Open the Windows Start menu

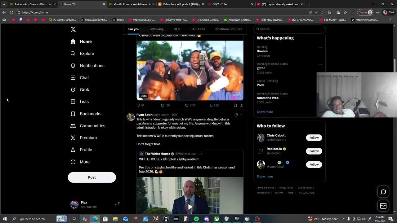coord(5,219)
